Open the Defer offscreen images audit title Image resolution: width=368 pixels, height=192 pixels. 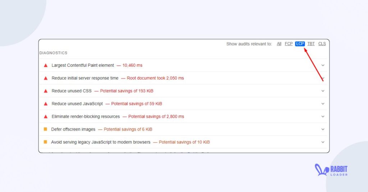tap(73, 130)
